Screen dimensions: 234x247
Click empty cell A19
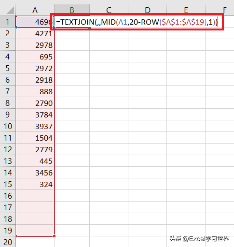tap(35, 231)
